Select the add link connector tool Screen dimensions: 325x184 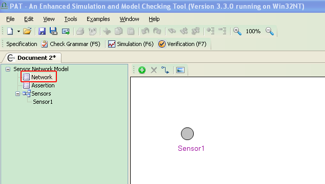click(x=165, y=70)
